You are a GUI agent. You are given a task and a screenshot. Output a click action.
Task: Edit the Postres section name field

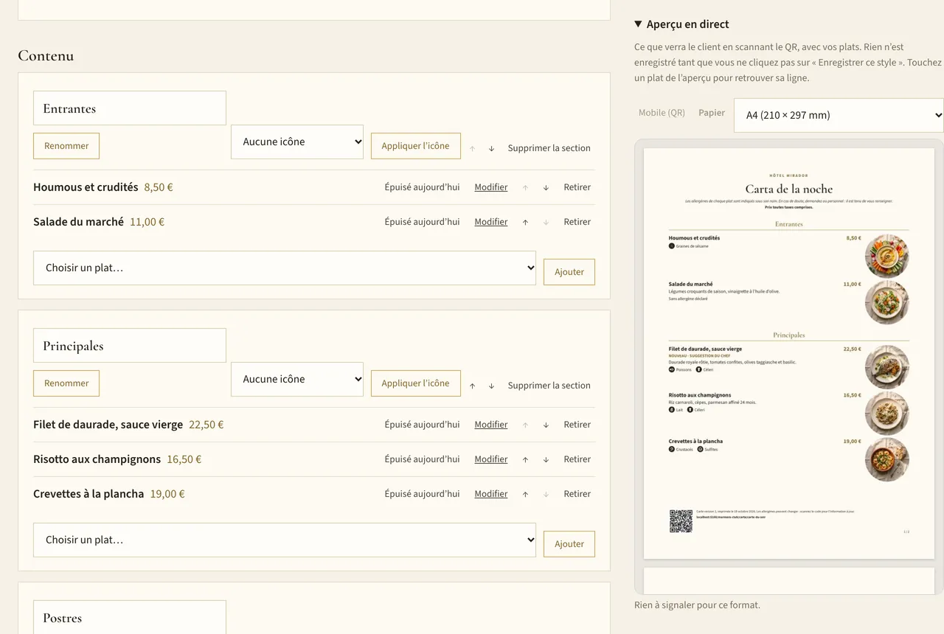coord(130,618)
